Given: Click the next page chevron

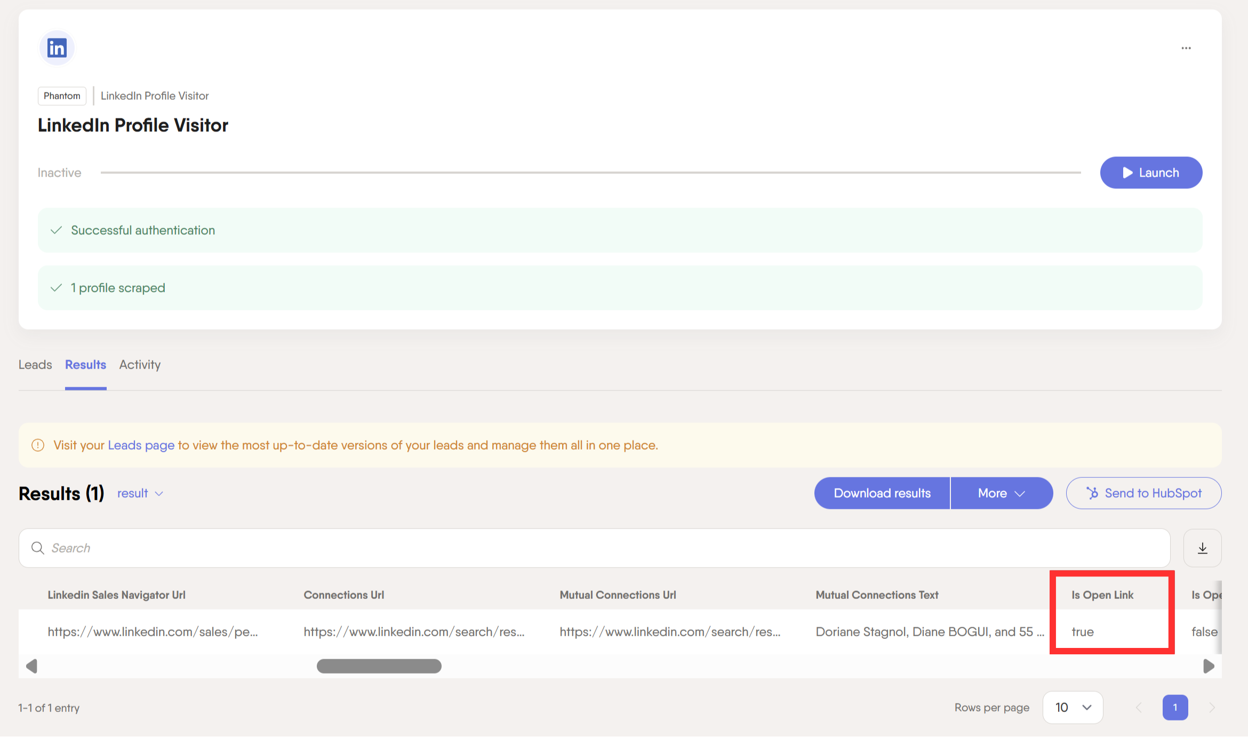Looking at the screenshot, I should click(1212, 708).
